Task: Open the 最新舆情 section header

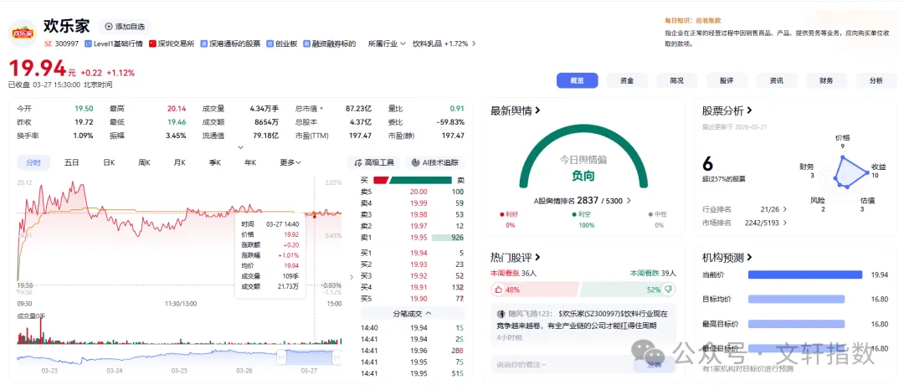Action: [x=515, y=110]
